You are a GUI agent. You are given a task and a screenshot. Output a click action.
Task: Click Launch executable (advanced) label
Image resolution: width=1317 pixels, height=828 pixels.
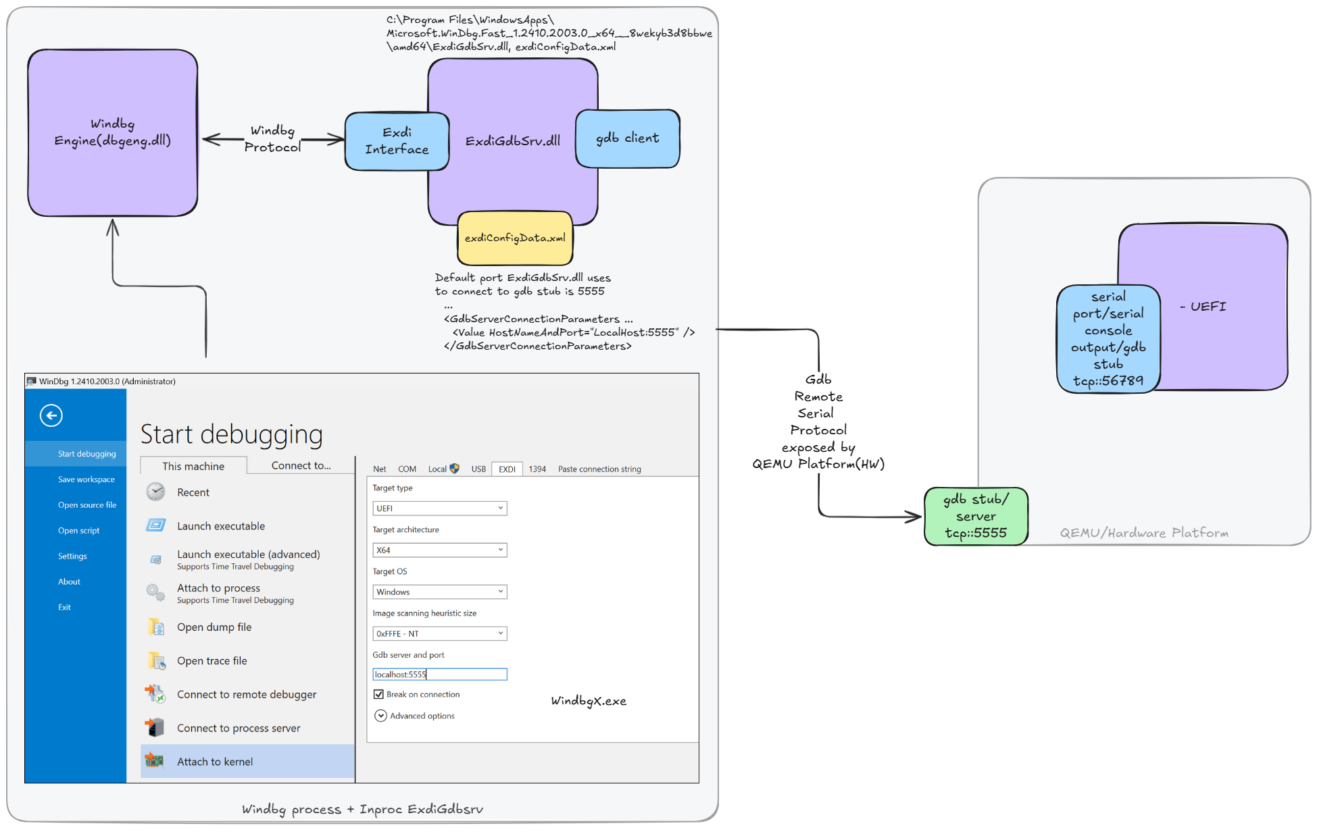click(x=249, y=554)
